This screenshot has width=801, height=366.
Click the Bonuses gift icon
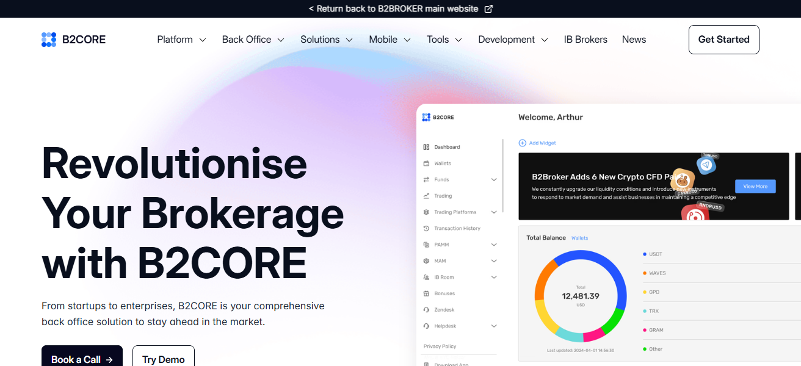click(427, 293)
